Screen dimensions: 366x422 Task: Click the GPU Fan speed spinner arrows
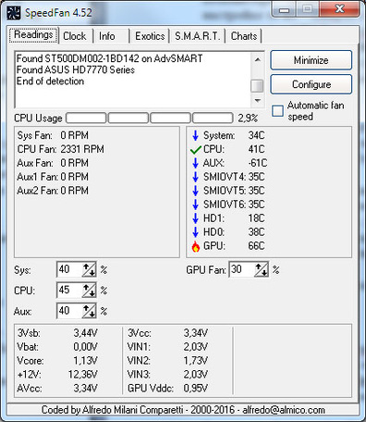pos(262,270)
